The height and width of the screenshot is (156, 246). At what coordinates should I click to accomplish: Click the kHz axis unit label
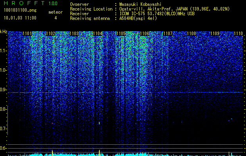pyautogui.click(x=4, y=32)
